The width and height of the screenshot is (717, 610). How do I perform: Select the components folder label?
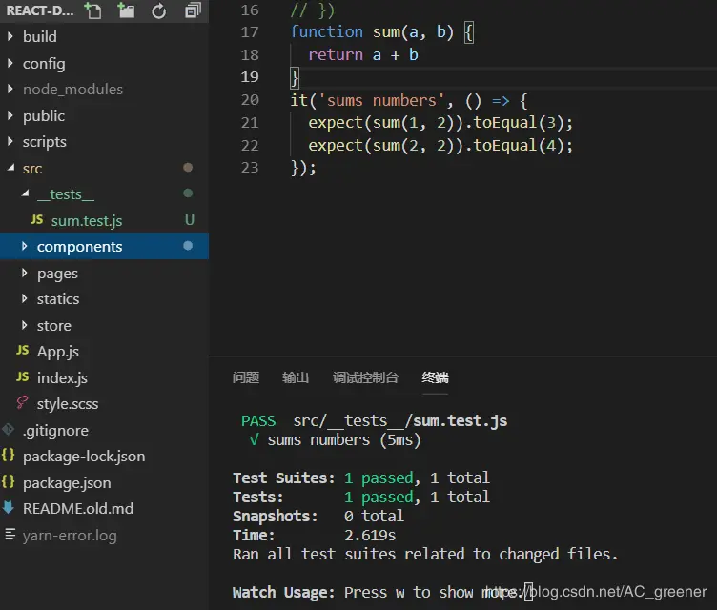click(x=79, y=247)
